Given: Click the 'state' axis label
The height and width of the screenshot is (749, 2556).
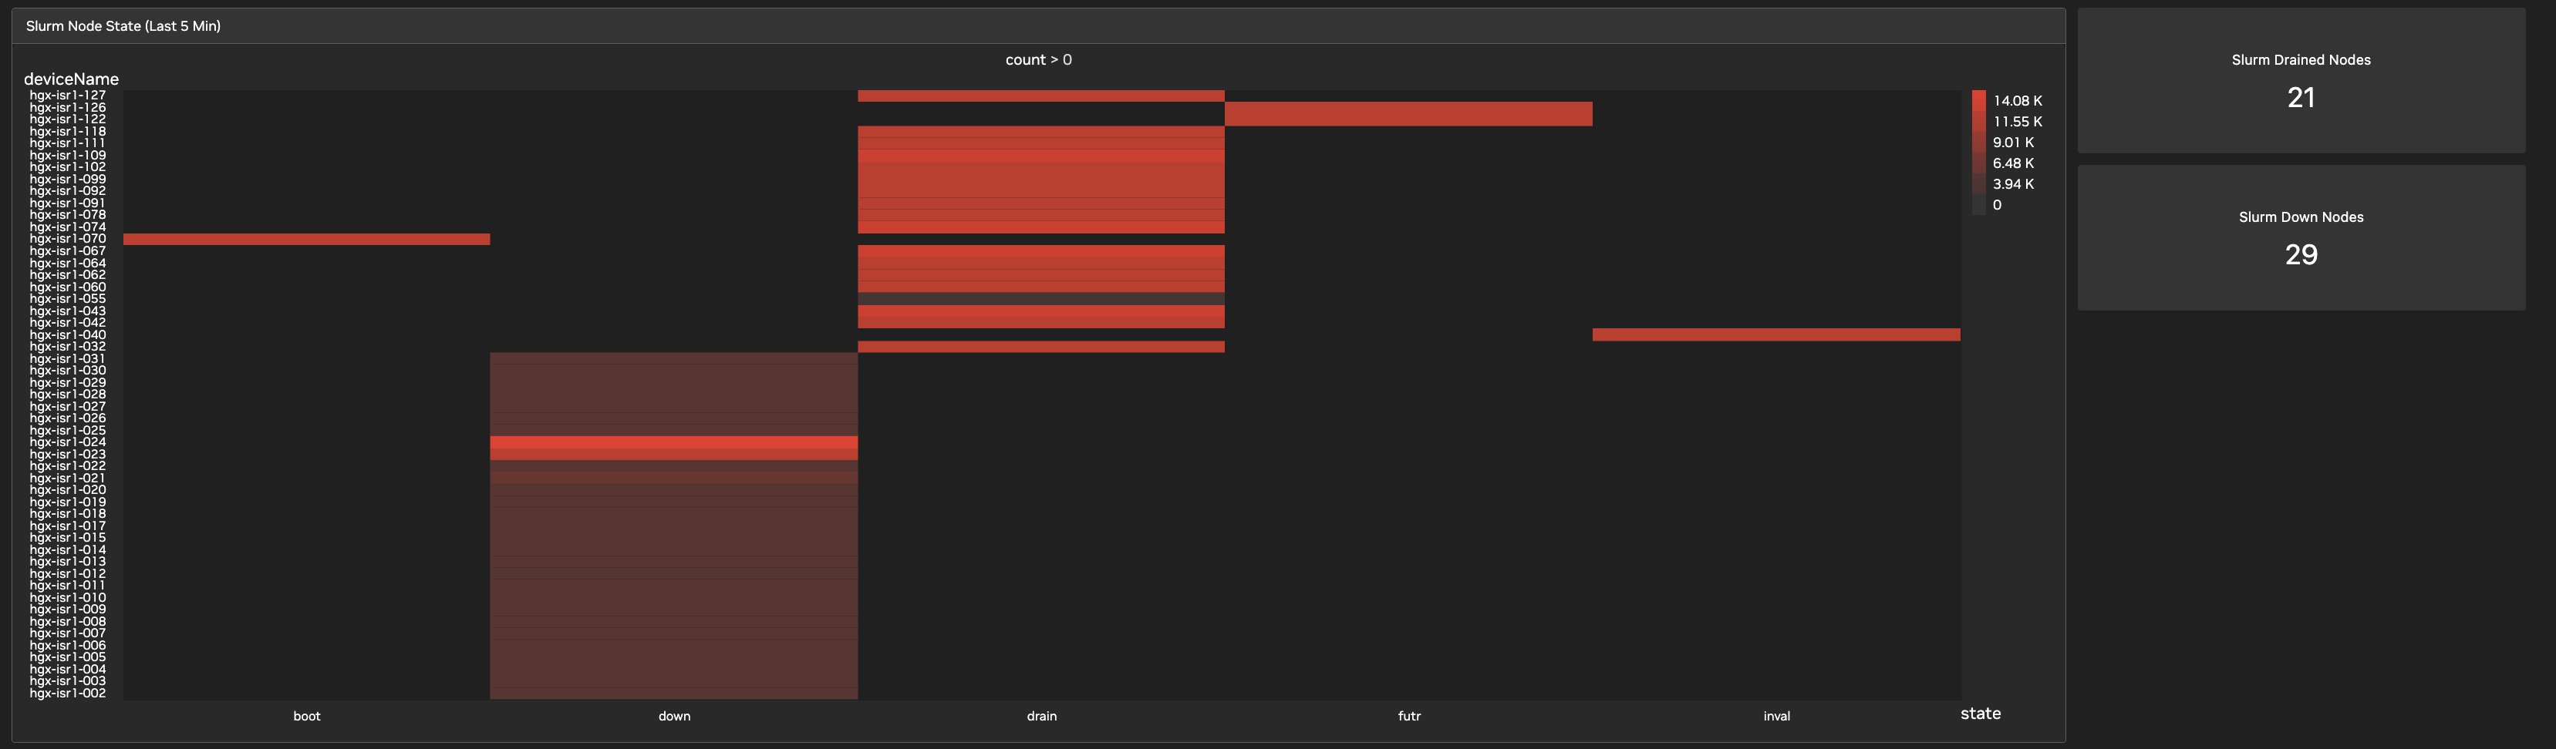Looking at the screenshot, I should pos(1981,714).
